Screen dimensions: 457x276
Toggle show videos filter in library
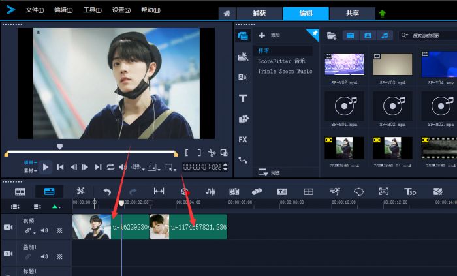[x=351, y=35]
